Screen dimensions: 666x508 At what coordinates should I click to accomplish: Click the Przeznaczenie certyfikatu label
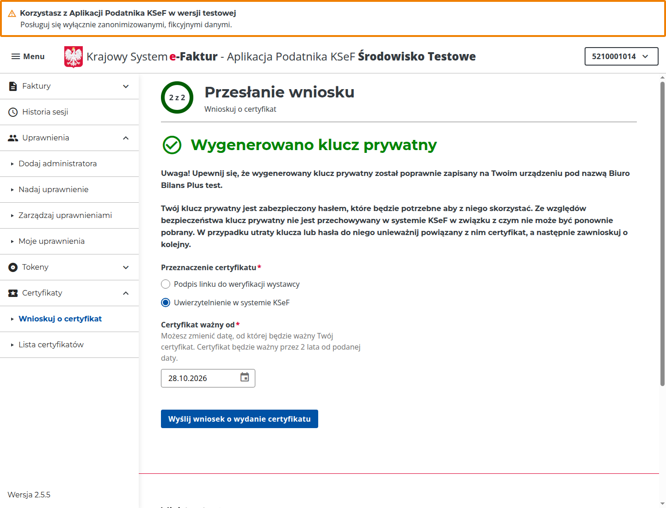(x=209, y=267)
